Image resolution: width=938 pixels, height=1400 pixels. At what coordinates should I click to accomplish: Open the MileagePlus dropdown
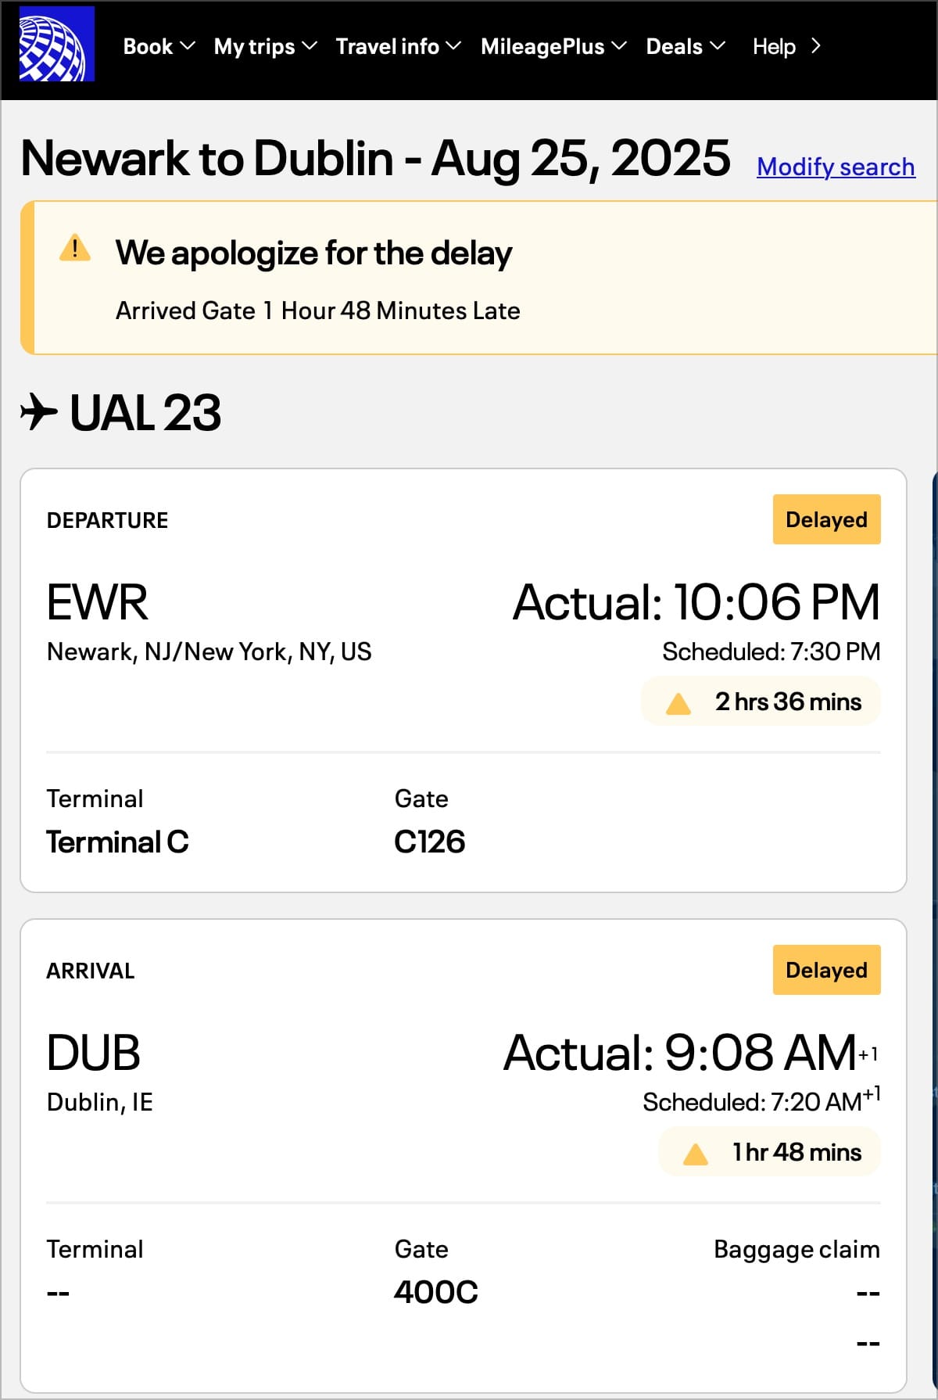554,47
